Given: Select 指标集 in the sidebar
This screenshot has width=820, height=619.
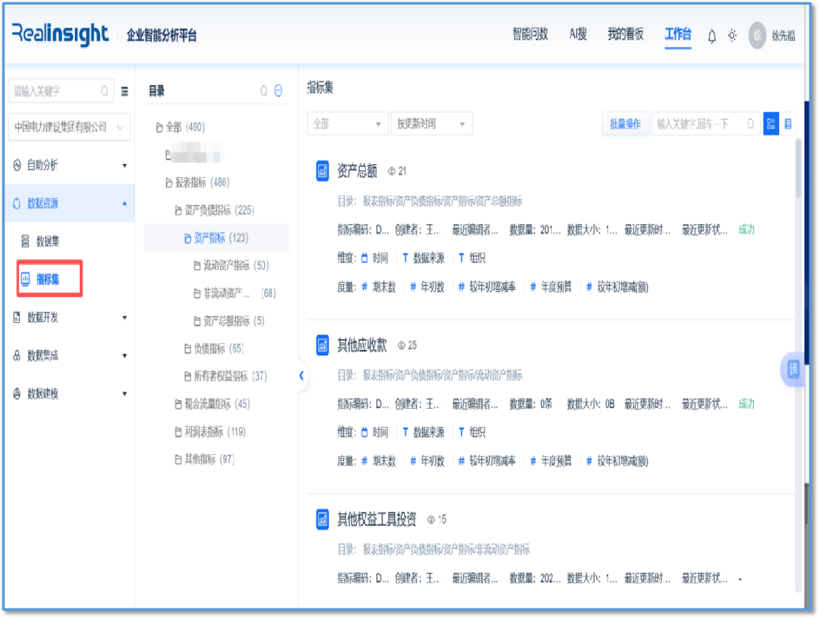Looking at the screenshot, I should point(48,279).
